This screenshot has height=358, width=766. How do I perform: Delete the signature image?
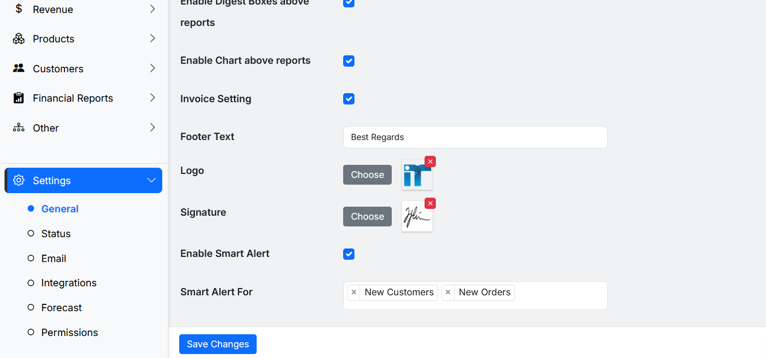point(430,203)
